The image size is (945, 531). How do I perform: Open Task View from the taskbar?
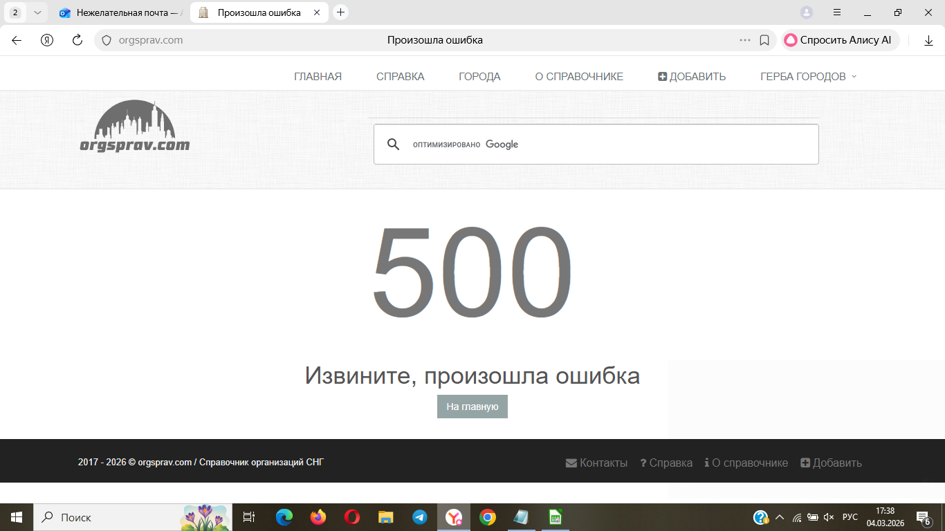point(249,517)
